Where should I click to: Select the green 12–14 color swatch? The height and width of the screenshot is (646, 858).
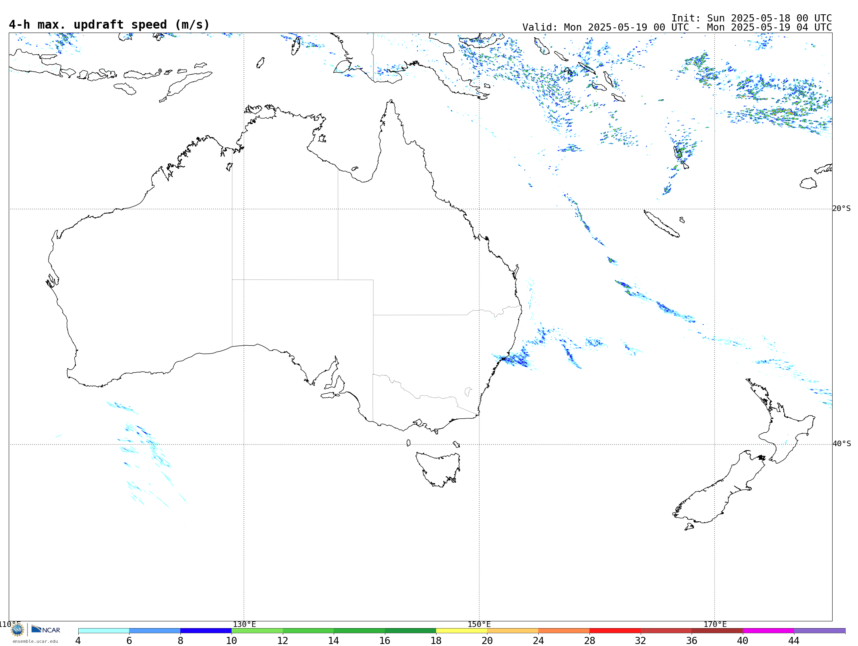tap(308, 631)
